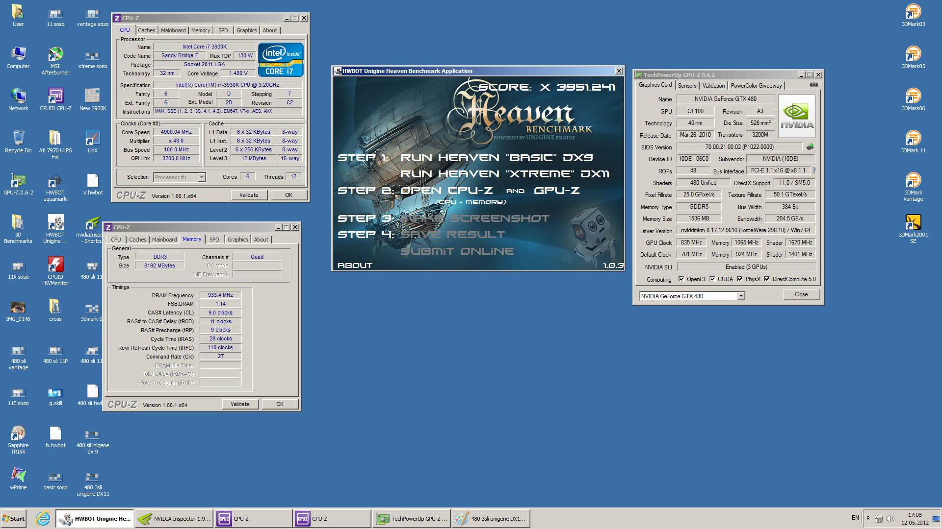Open Sapphire TRIXX desktop icon
Image resolution: width=942 pixels, height=529 pixels.
pos(18,439)
